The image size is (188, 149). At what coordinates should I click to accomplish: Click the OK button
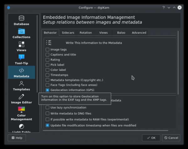pyautogui.click(x=151, y=138)
